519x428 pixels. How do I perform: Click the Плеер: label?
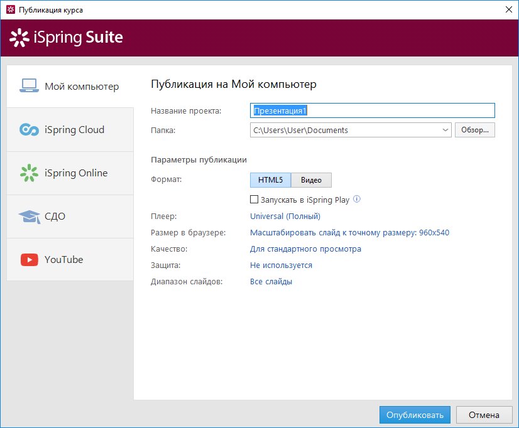(164, 216)
